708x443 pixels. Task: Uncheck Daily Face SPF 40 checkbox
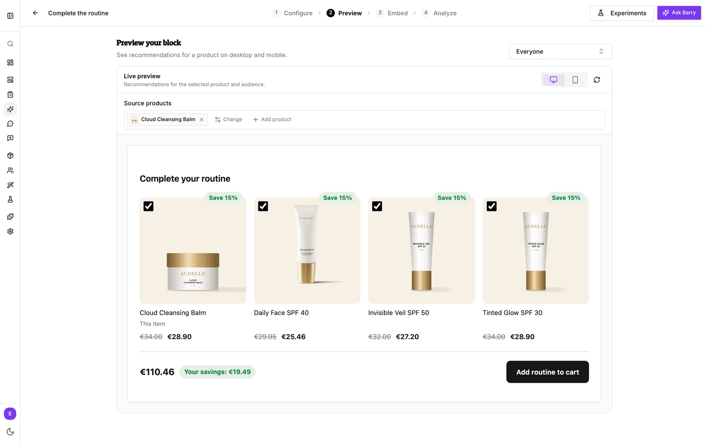coord(263,206)
